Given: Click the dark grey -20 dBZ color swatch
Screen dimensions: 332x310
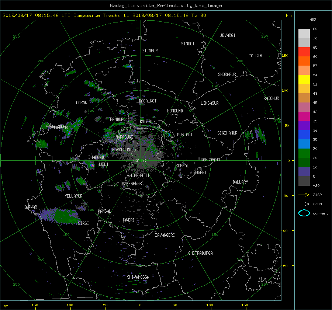Looking at the screenshot, I should coord(304,181).
